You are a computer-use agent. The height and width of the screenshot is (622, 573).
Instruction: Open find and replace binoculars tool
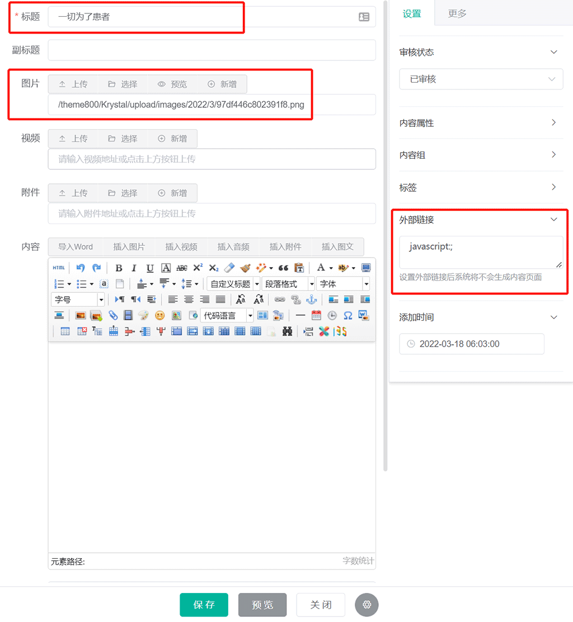288,331
